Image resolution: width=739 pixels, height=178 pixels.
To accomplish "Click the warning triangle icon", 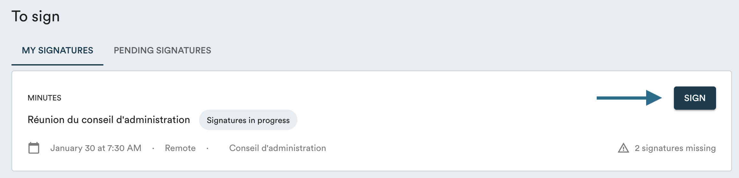I will click(x=623, y=148).
